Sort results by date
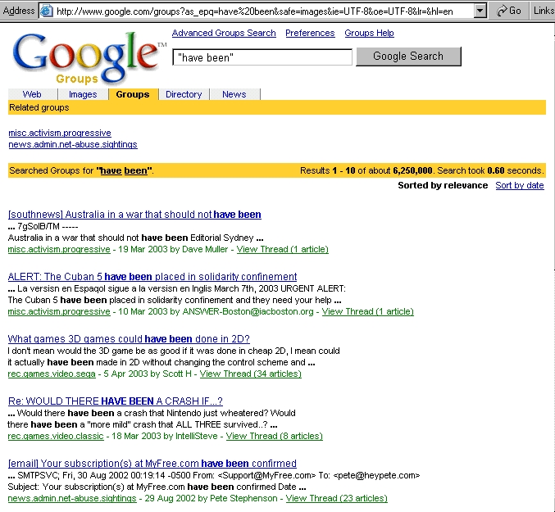This screenshot has width=555, height=512. pyautogui.click(x=520, y=185)
